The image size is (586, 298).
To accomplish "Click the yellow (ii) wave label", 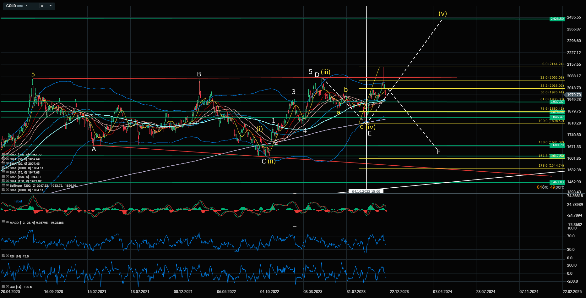I will pyautogui.click(x=272, y=161).
